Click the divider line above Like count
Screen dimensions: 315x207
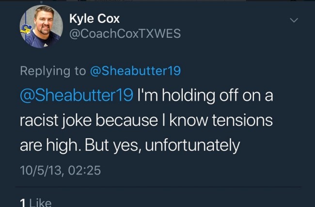(157, 188)
